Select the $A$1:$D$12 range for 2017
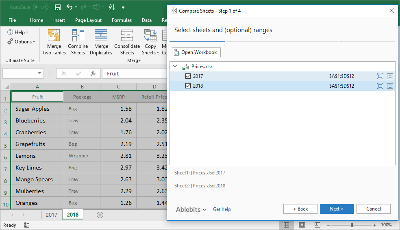The image size is (400, 230). [341, 76]
